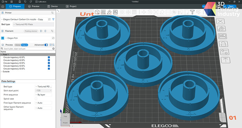Open the Print sequence By layer dropdown
The image size is (242, 128).
tap(43, 95)
